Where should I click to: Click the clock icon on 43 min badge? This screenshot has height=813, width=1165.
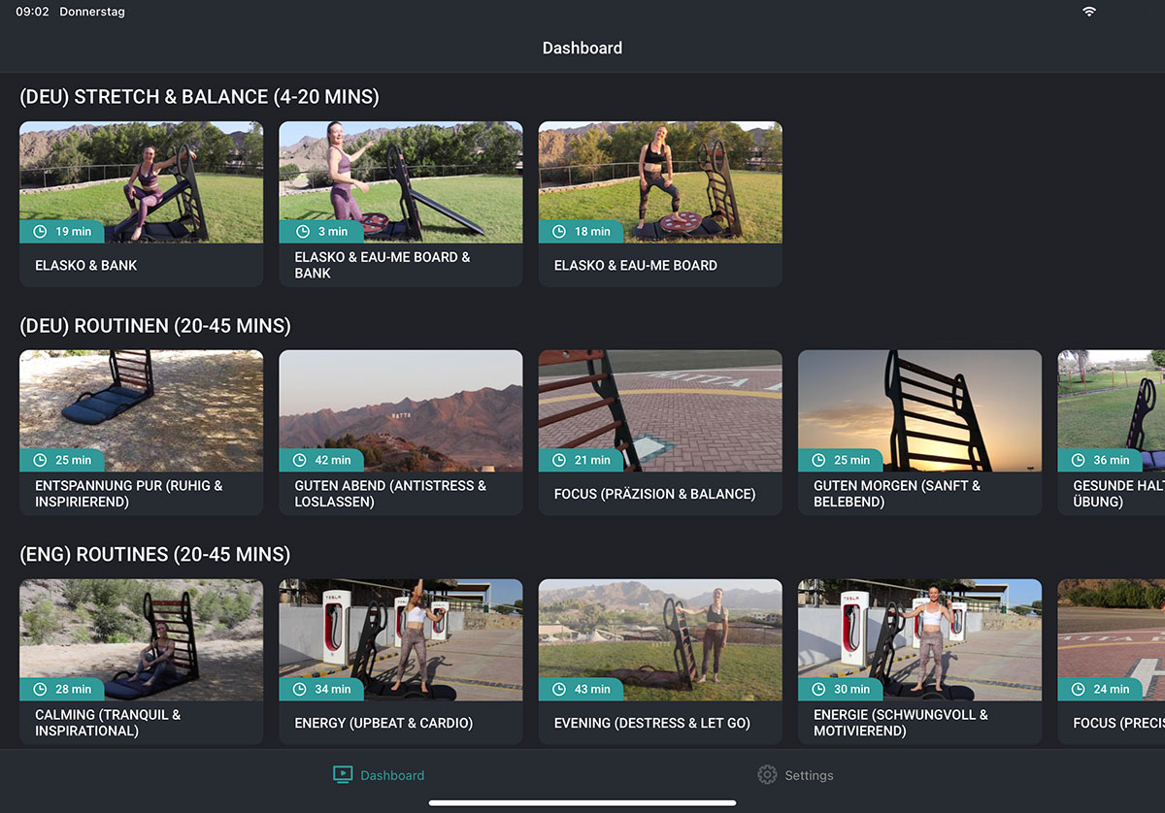(558, 690)
